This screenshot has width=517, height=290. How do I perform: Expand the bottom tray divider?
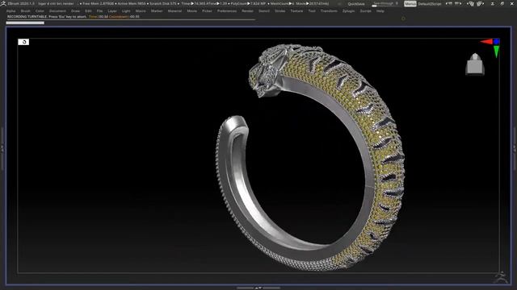(258, 288)
